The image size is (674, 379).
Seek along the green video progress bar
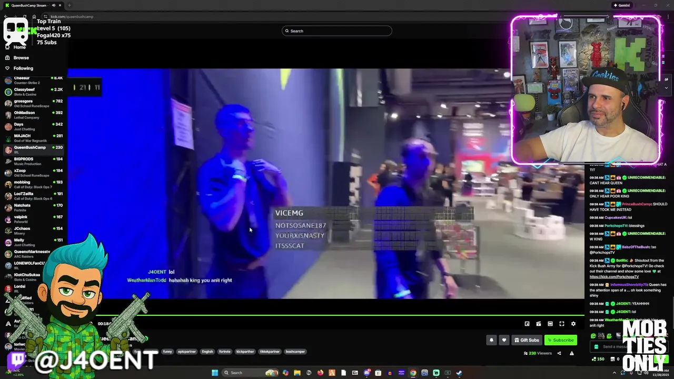(325, 315)
